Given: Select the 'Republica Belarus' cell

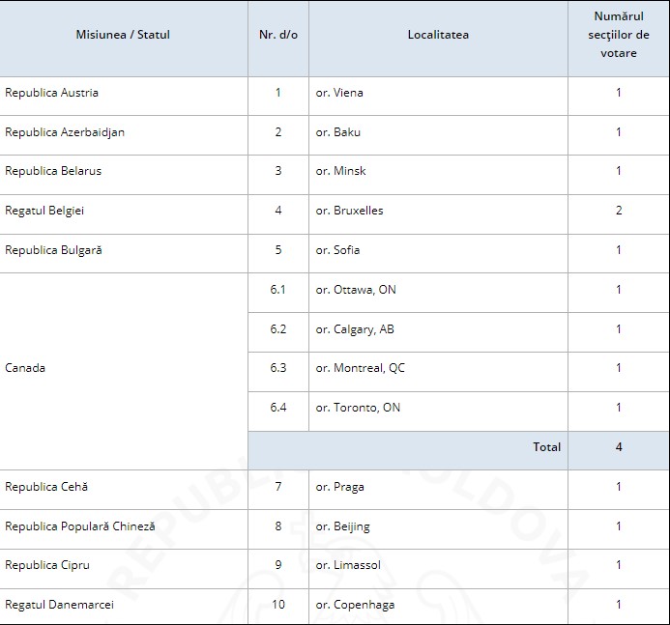Looking at the screenshot, I should pyautogui.click(x=124, y=175).
